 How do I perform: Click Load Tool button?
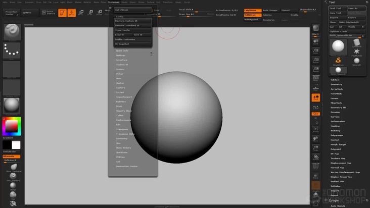(338, 8)
